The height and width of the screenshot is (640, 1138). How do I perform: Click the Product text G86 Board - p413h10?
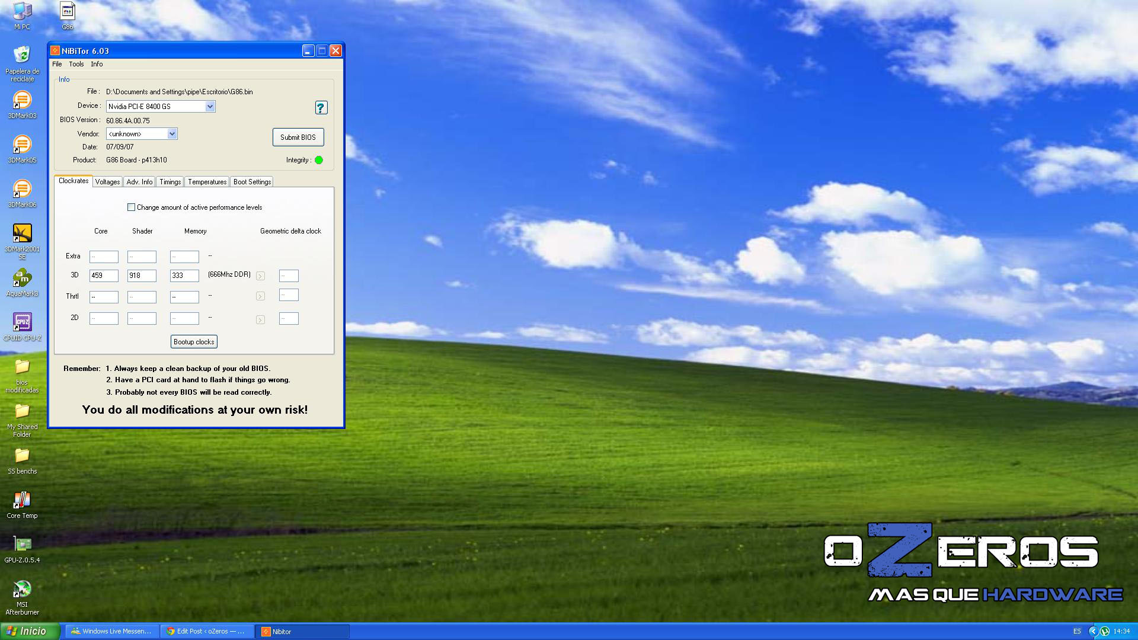136,160
